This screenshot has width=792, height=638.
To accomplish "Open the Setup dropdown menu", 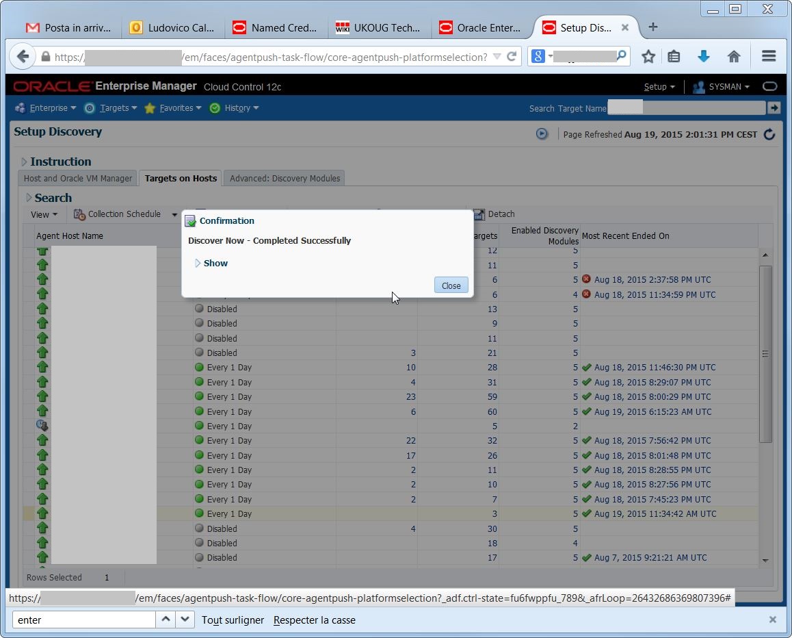I will 659,86.
